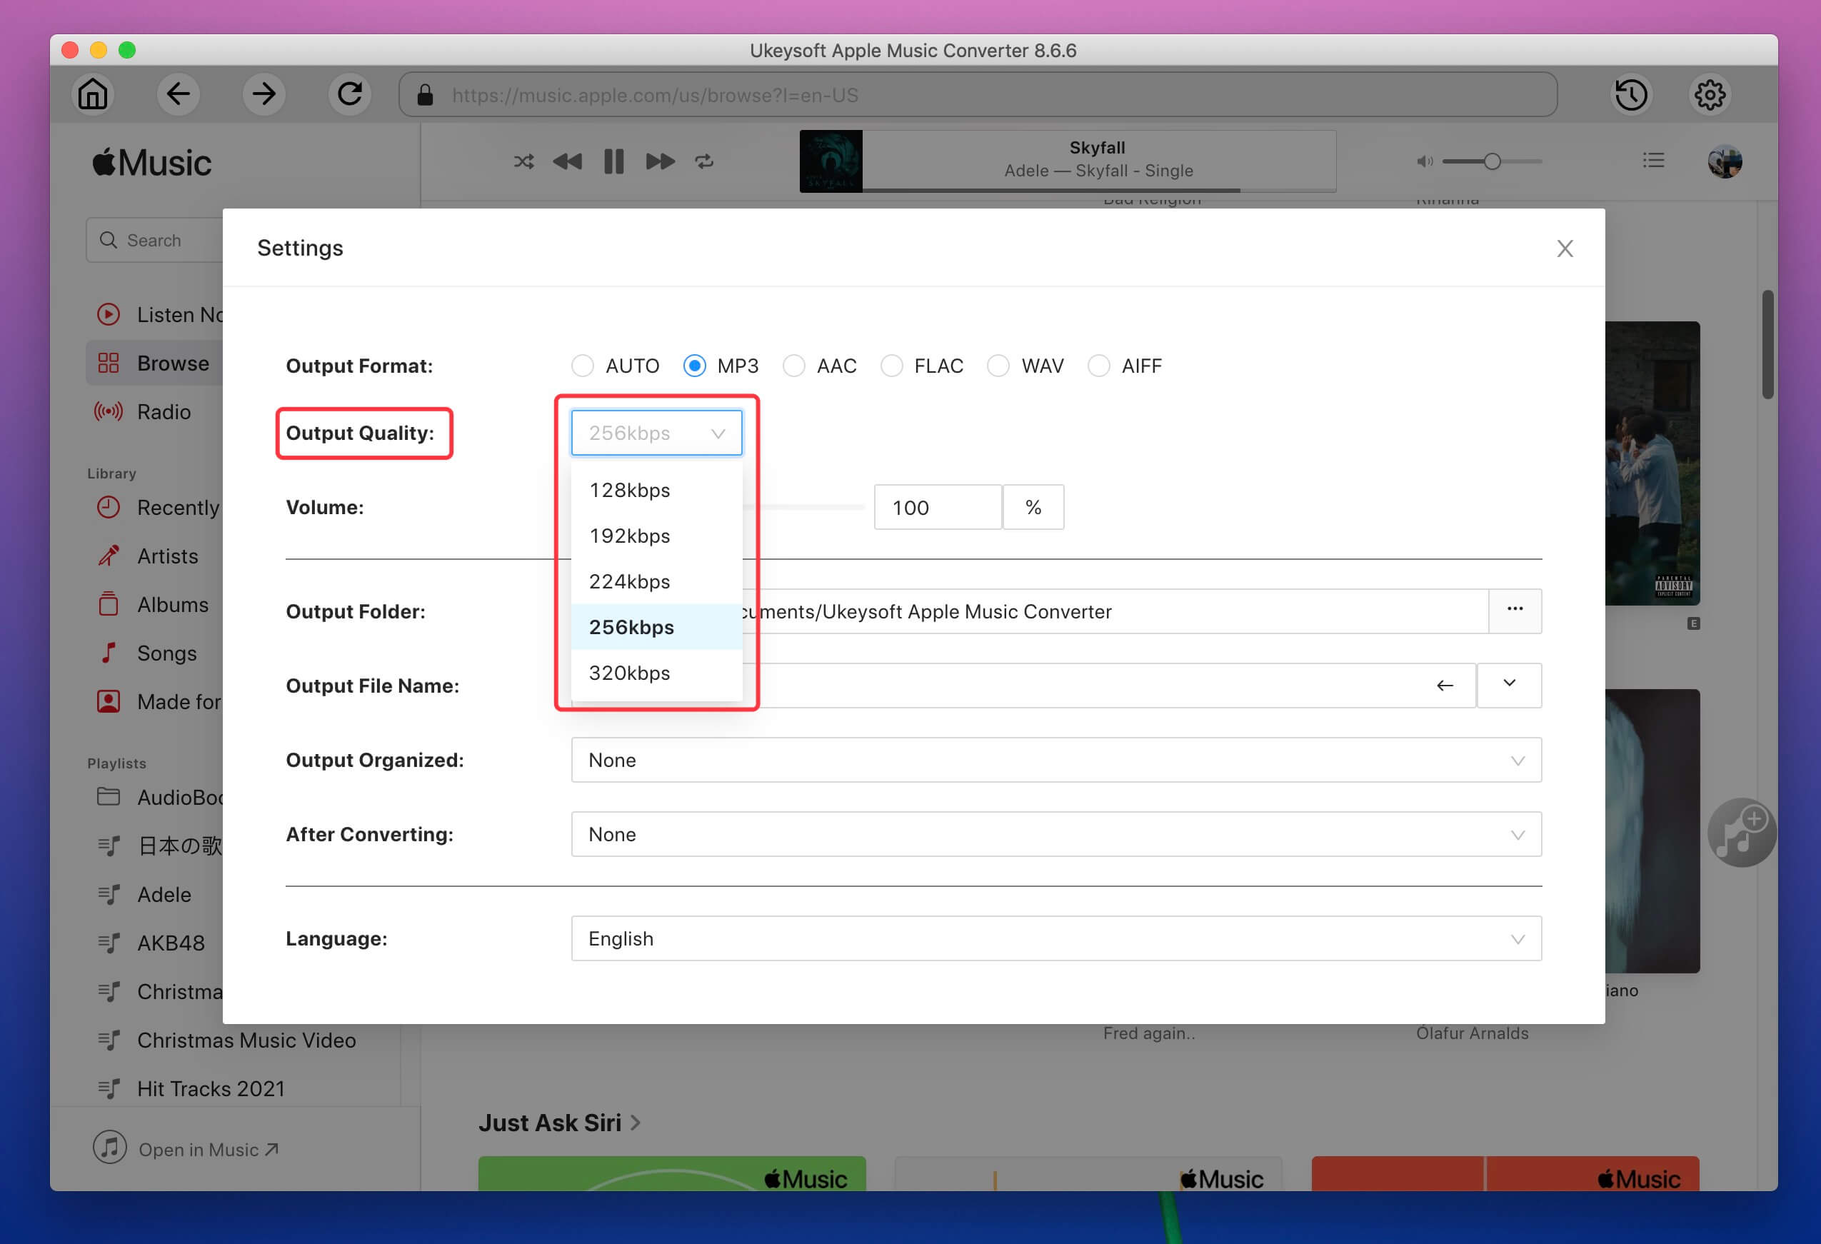Select the FLAC output format radio button
This screenshot has height=1244, width=1821.
tap(891, 366)
